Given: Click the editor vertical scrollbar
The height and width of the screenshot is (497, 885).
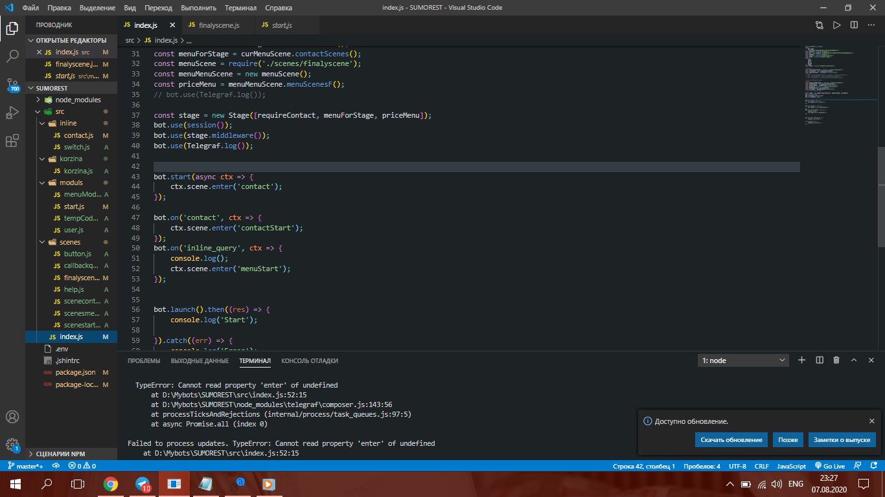Looking at the screenshot, I should click(x=880, y=197).
